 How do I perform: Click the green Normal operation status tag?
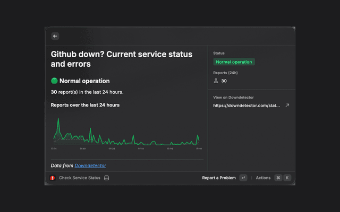click(234, 62)
